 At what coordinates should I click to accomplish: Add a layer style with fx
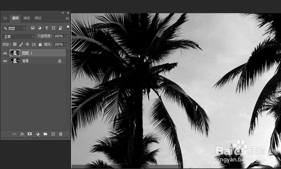pos(22,134)
